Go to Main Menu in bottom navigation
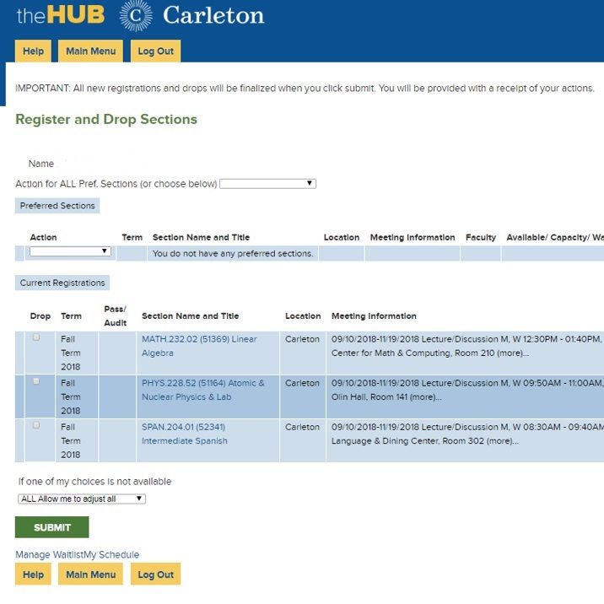 pos(90,574)
